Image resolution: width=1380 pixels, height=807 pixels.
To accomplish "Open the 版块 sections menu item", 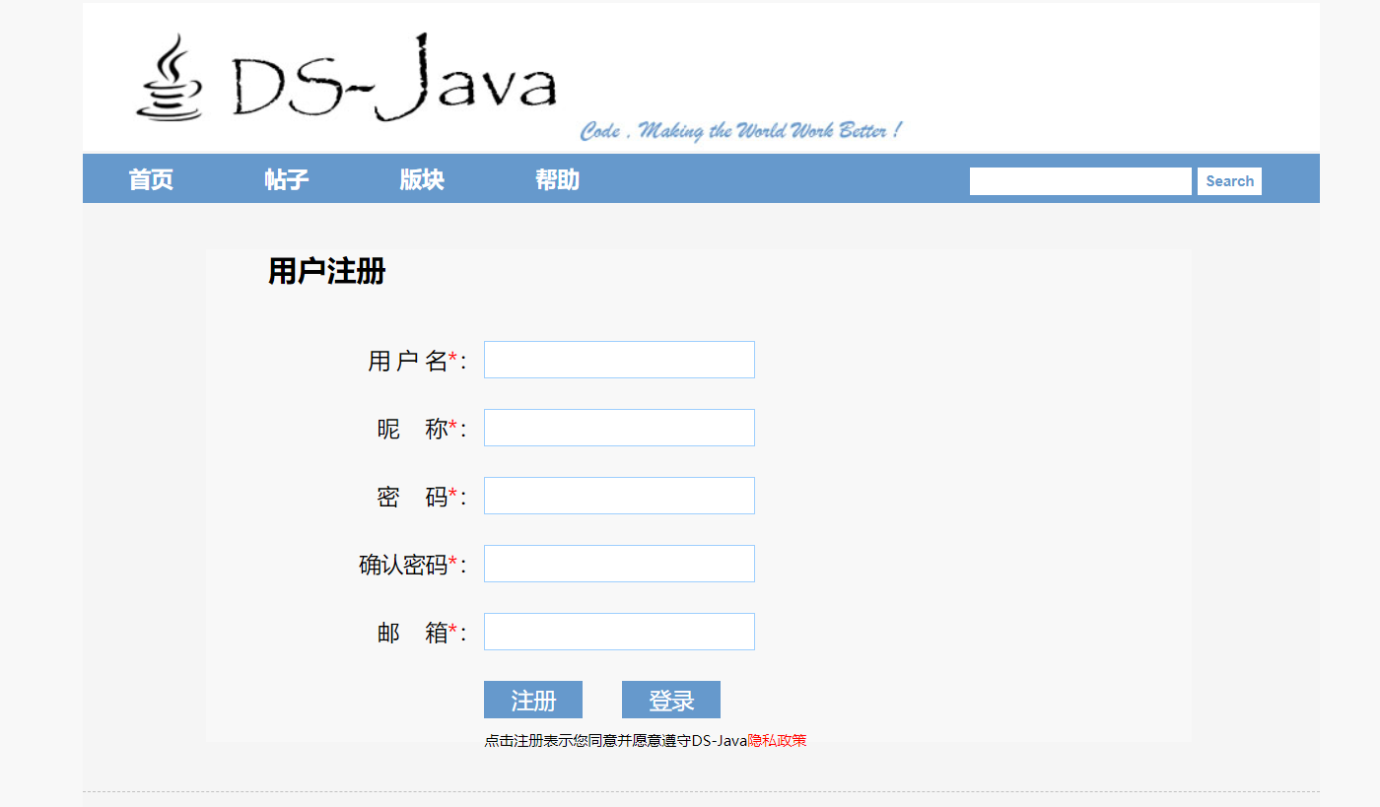I will pos(422,179).
